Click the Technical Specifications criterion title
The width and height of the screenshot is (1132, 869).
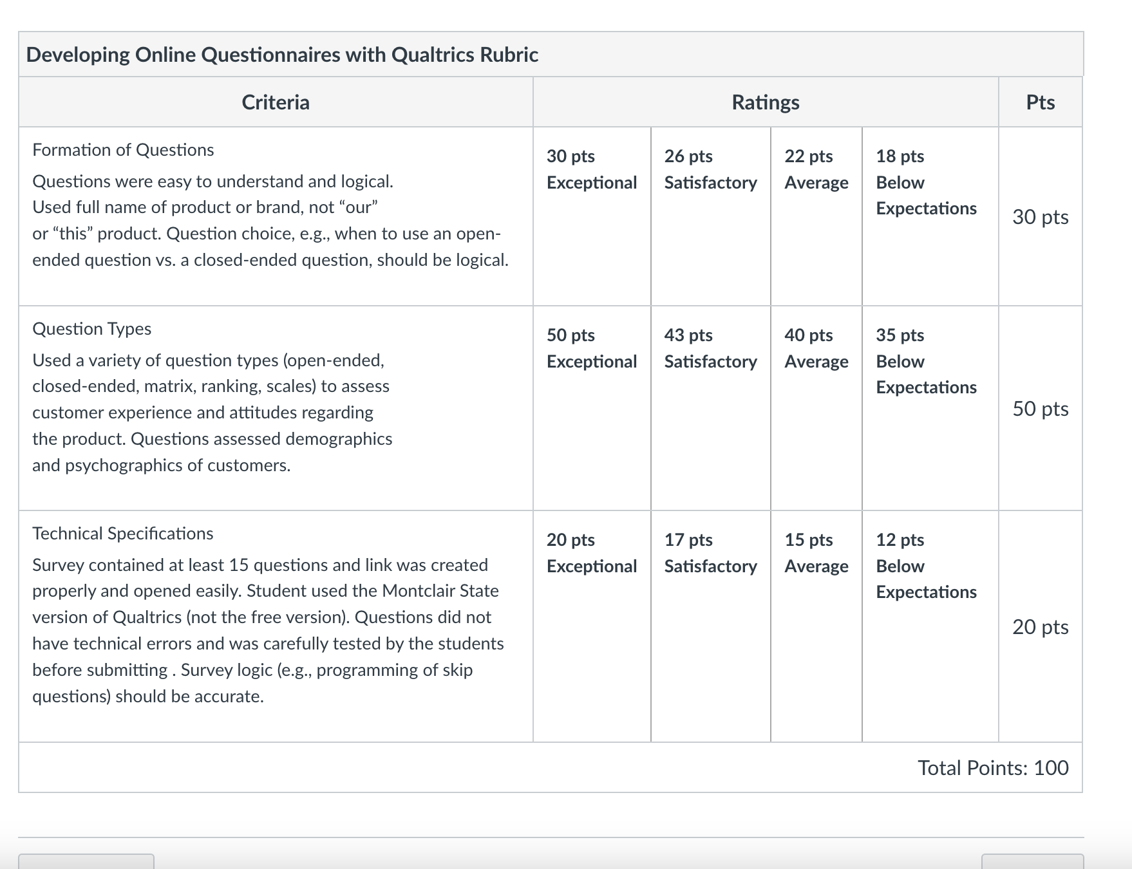[x=122, y=534]
